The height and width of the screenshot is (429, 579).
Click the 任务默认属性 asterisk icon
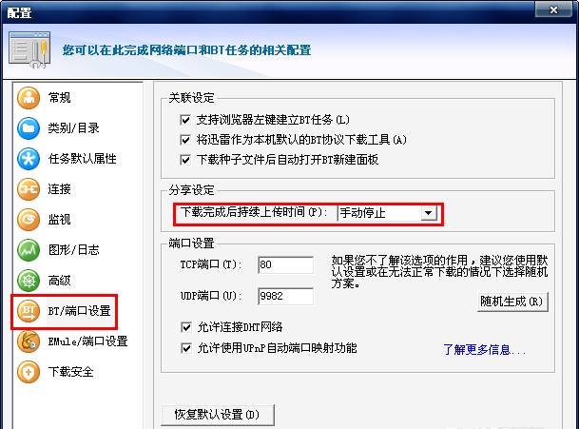pyautogui.click(x=29, y=159)
